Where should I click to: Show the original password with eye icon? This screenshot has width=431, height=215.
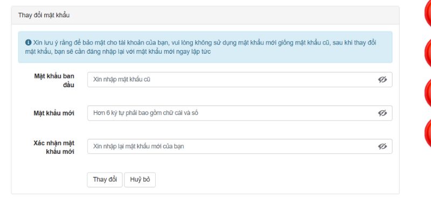[383, 80]
